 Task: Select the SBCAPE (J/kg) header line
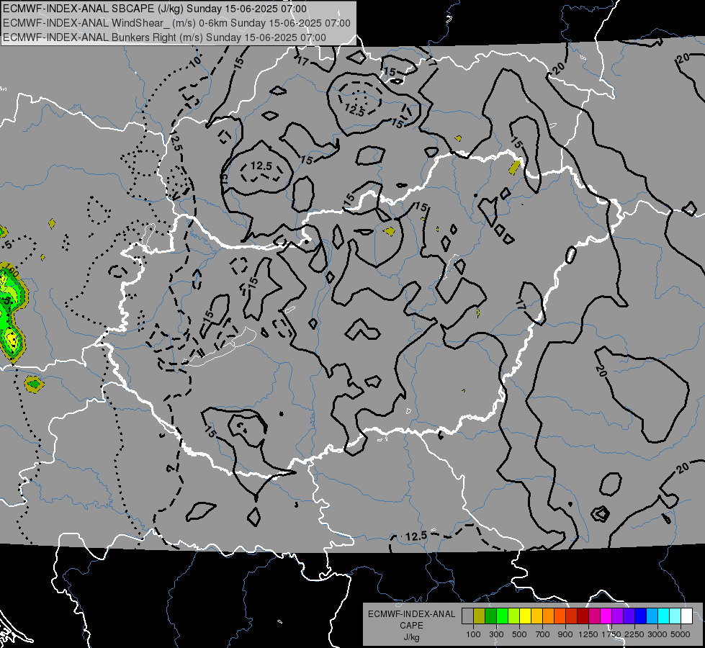point(155,9)
